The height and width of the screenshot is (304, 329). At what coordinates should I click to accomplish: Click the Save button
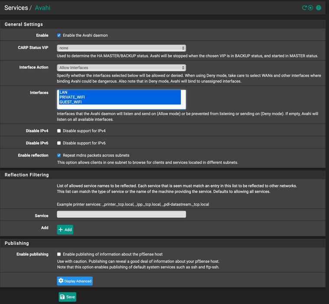(68, 297)
